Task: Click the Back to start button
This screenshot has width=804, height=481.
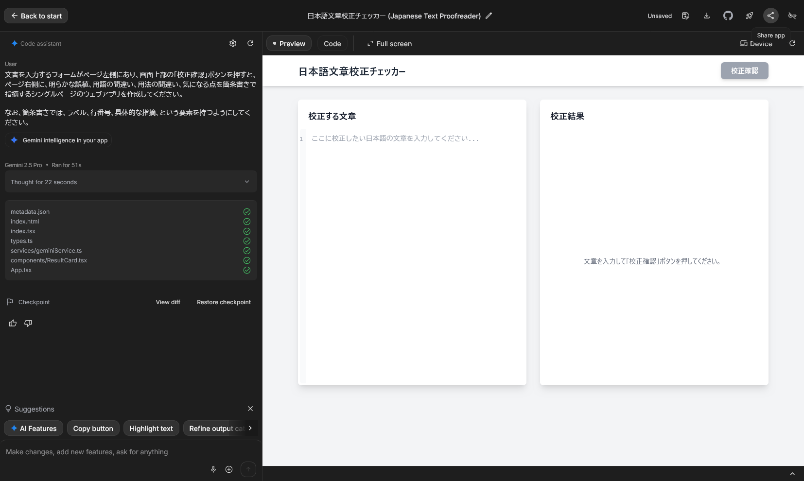Action: (36, 16)
